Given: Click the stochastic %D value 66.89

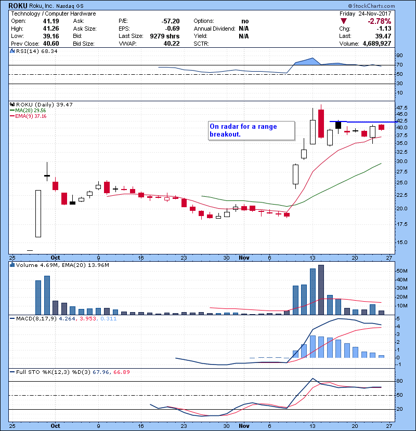Looking at the screenshot, I should tap(121, 372).
